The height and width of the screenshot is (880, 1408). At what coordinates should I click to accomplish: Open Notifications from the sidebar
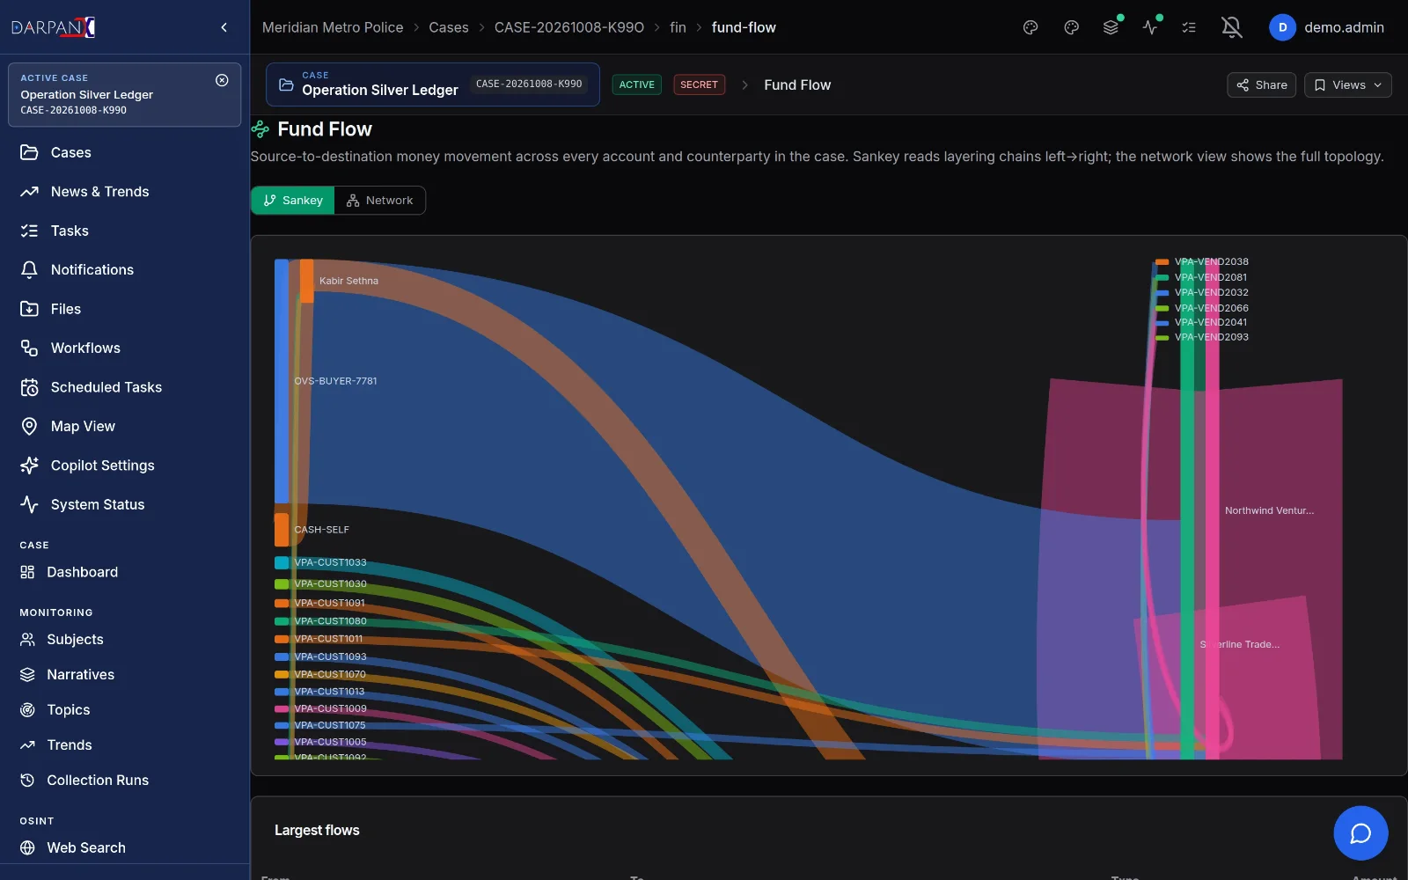click(x=125, y=269)
